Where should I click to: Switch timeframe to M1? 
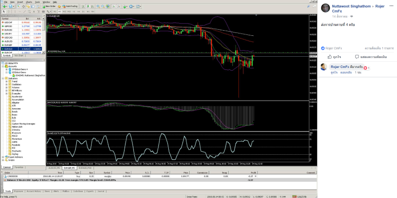click(x=55, y=12)
